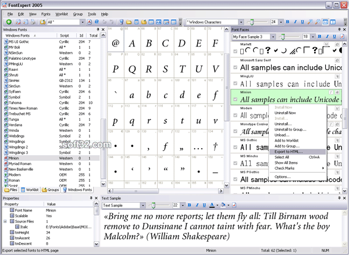The image size is (349, 255).
Task: Toggle checkbox for MingLiU font face
Action: point(235,84)
